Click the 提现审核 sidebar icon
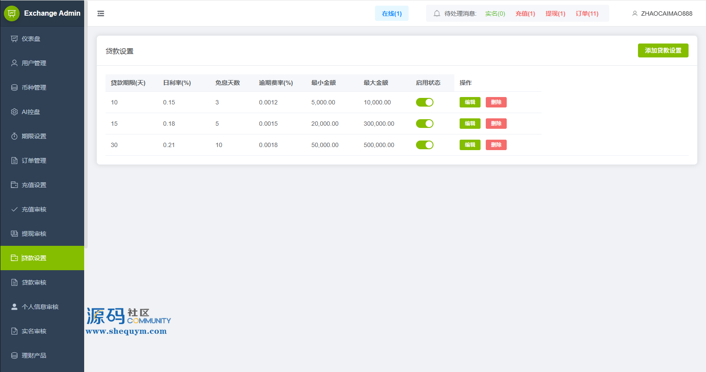 (14, 234)
